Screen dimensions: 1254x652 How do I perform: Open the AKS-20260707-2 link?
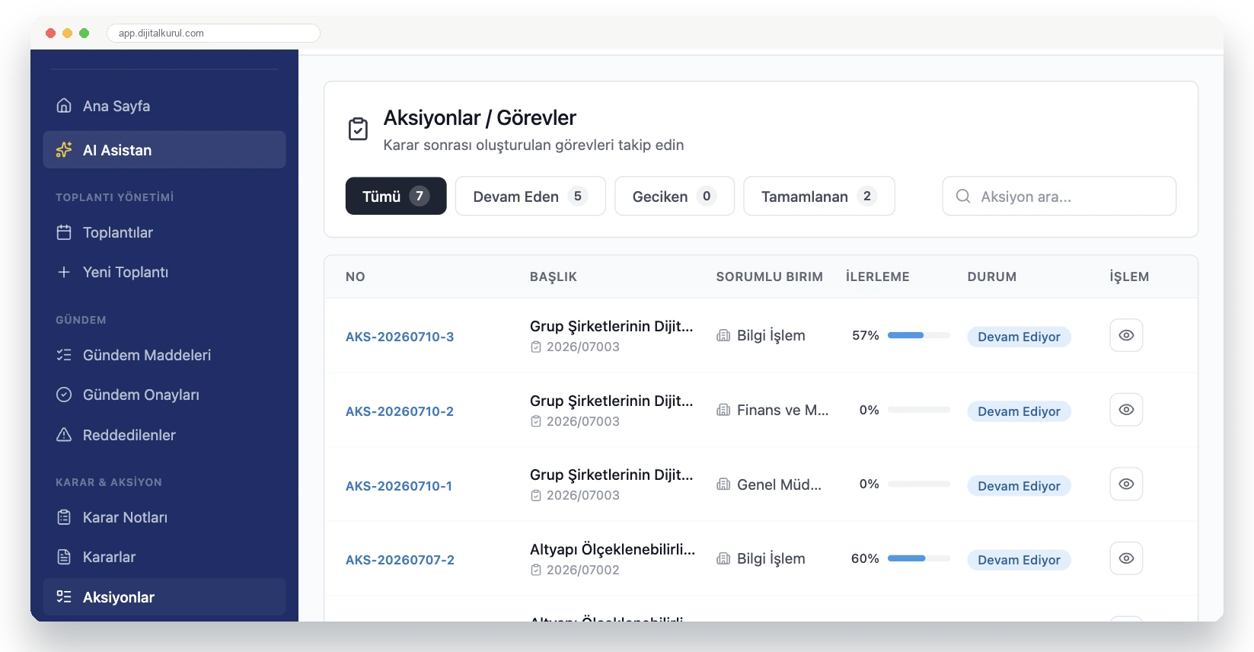[400, 560]
